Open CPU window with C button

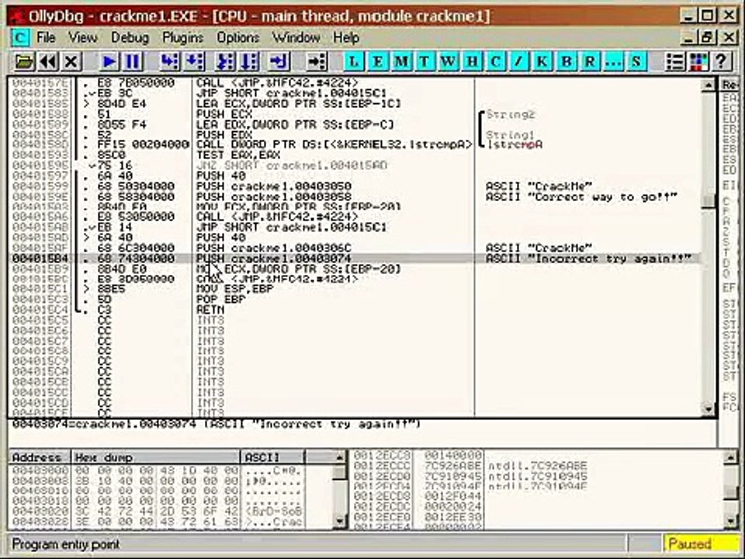click(x=496, y=61)
